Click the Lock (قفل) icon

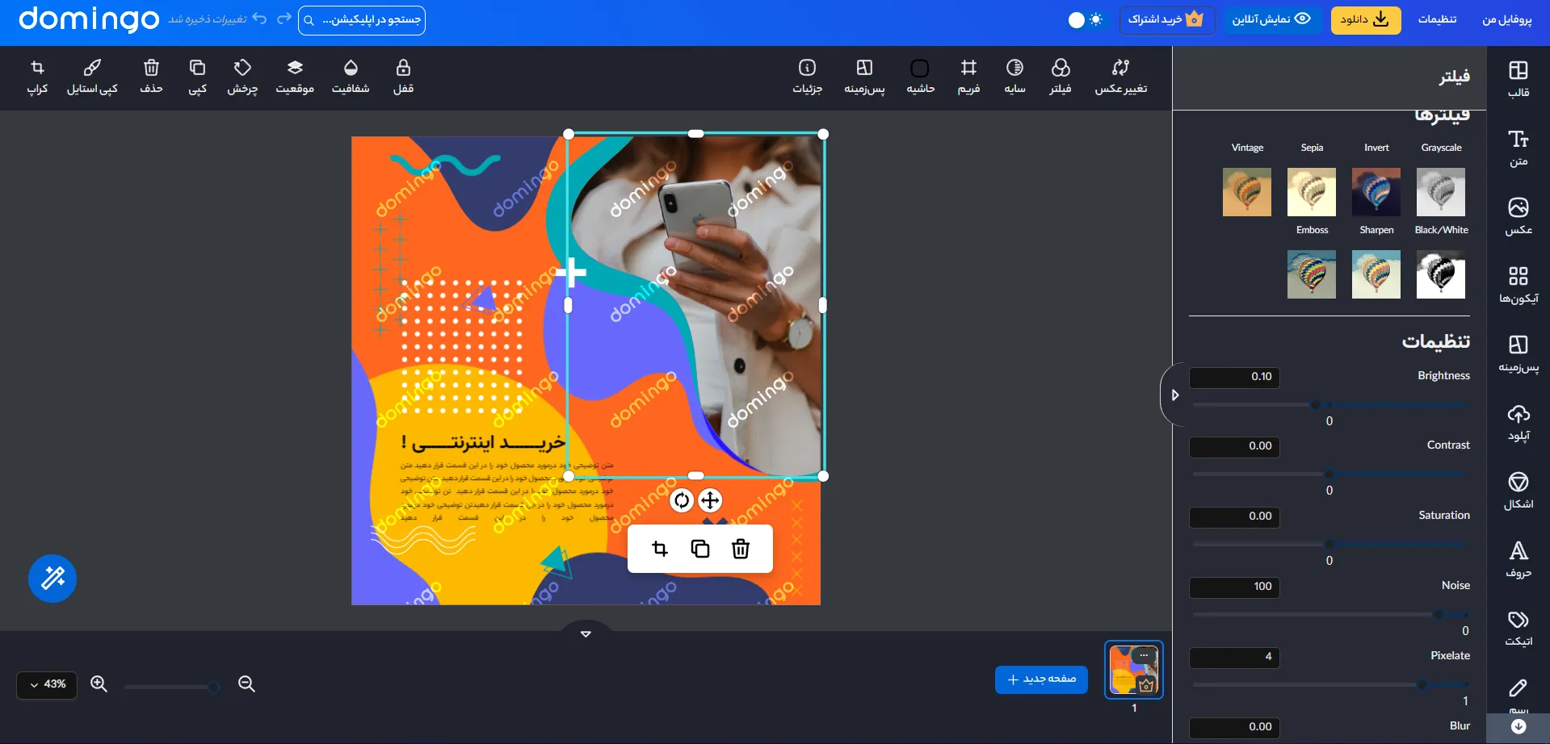coord(403,77)
